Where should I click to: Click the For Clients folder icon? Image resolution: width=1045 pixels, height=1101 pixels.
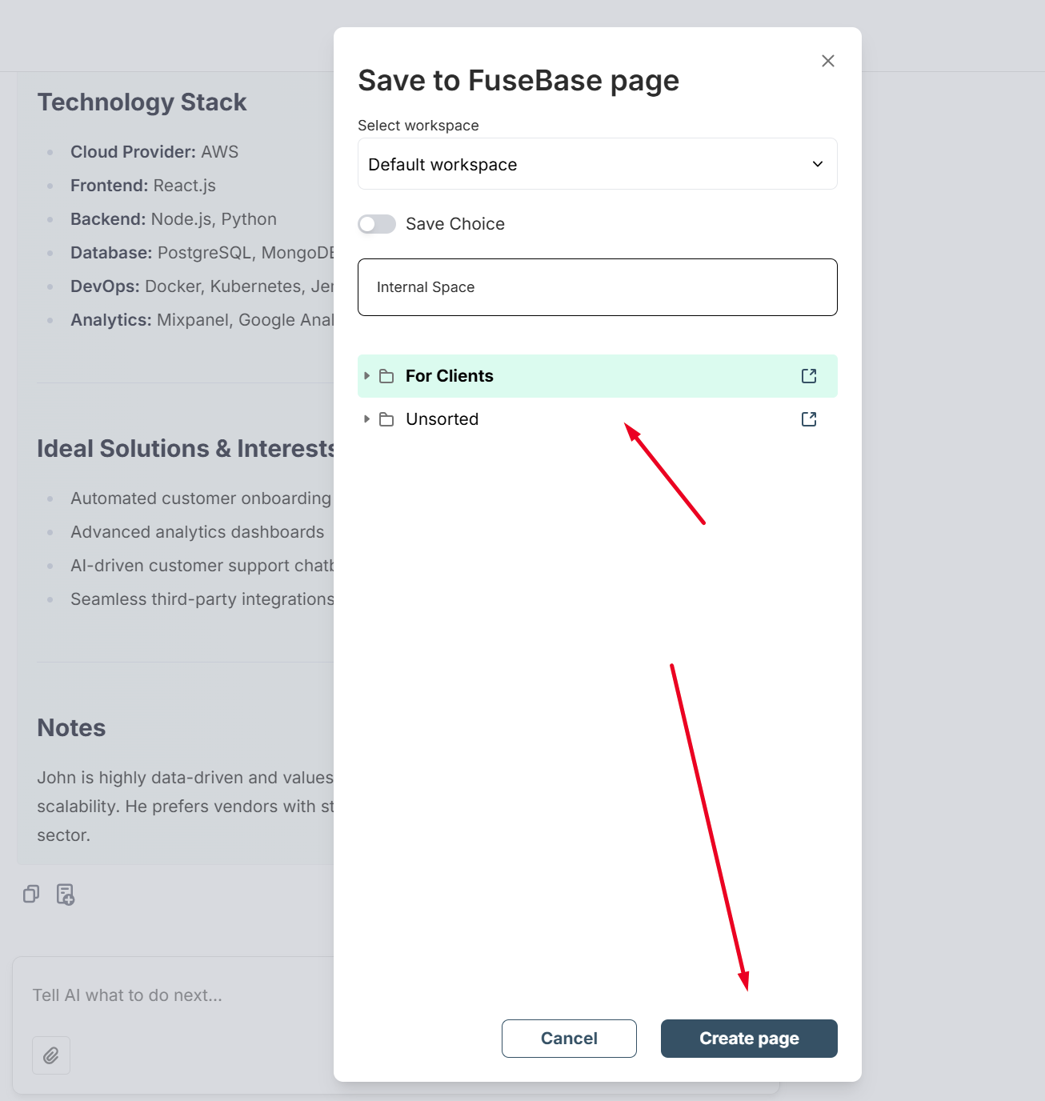click(386, 376)
